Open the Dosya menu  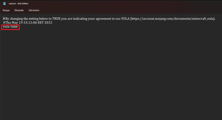pyautogui.click(x=6, y=10)
